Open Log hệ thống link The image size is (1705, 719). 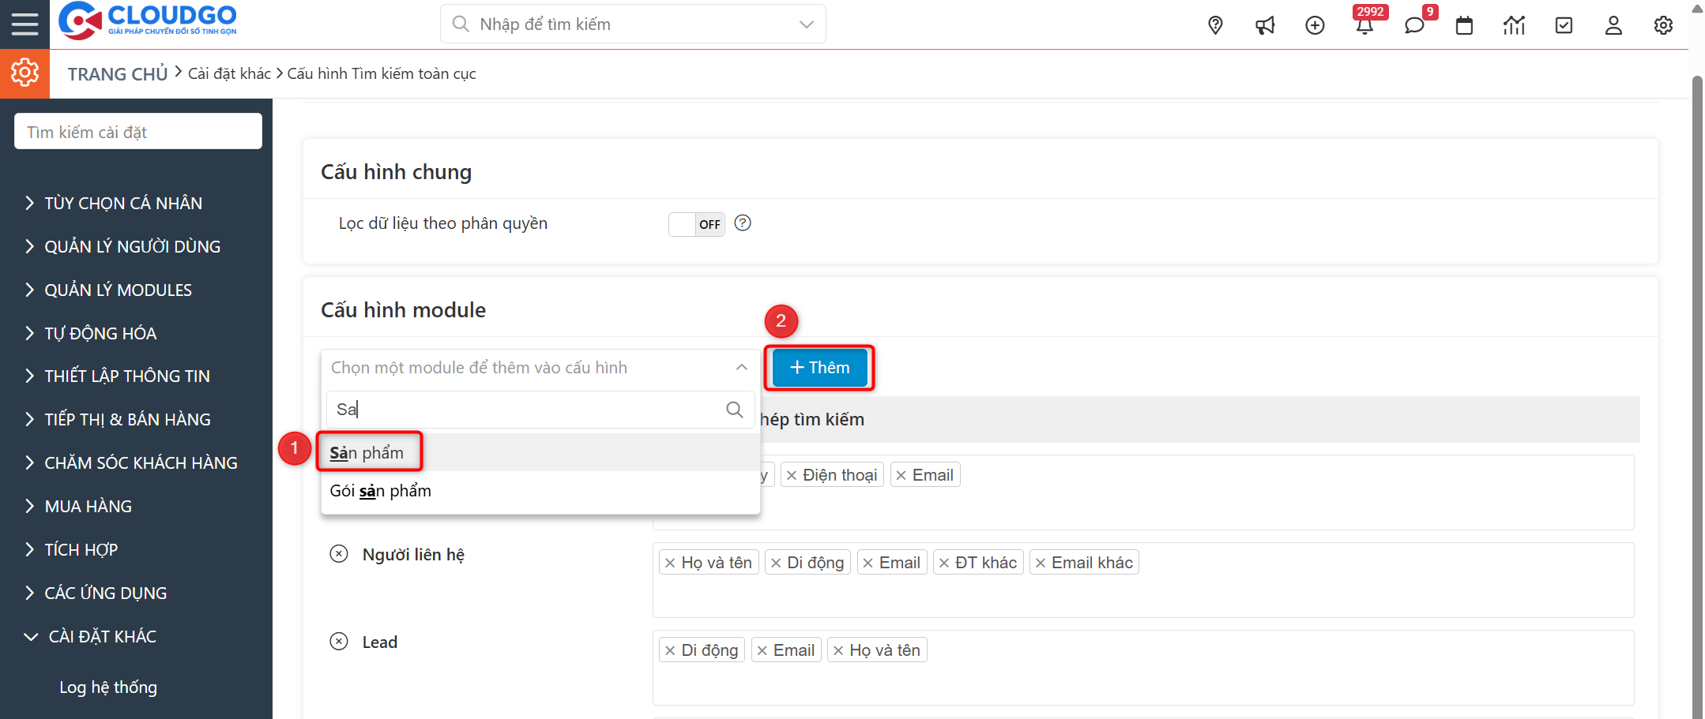click(108, 687)
